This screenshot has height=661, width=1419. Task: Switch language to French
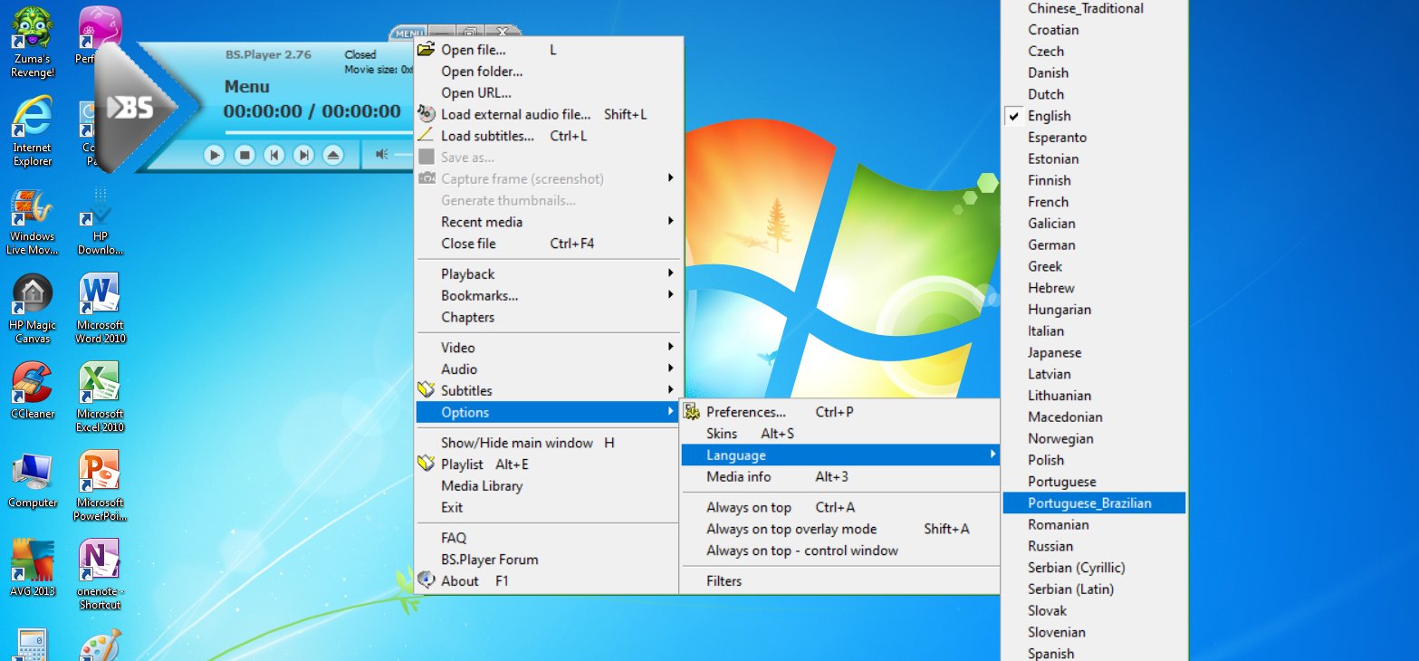click(x=1094, y=202)
